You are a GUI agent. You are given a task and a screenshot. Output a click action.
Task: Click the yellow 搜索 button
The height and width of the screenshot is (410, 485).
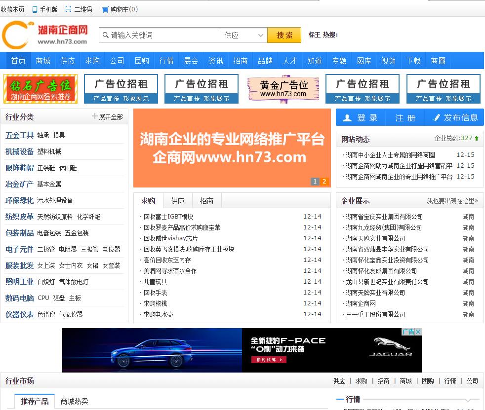tap(284, 35)
